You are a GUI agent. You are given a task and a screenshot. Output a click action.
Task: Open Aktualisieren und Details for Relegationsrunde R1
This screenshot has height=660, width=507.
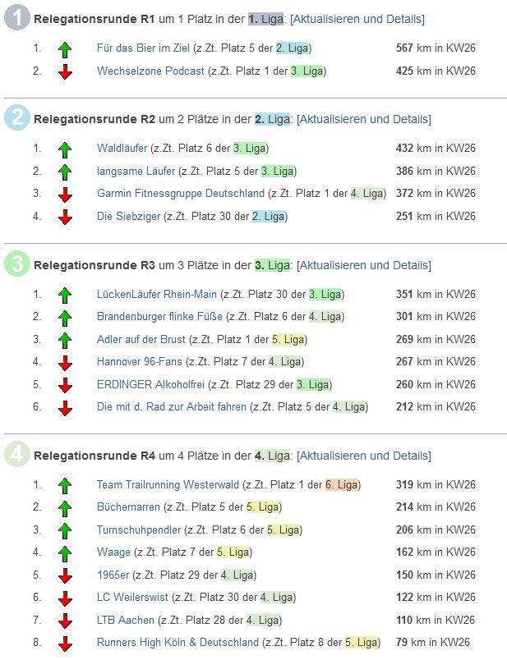pyautogui.click(x=357, y=19)
